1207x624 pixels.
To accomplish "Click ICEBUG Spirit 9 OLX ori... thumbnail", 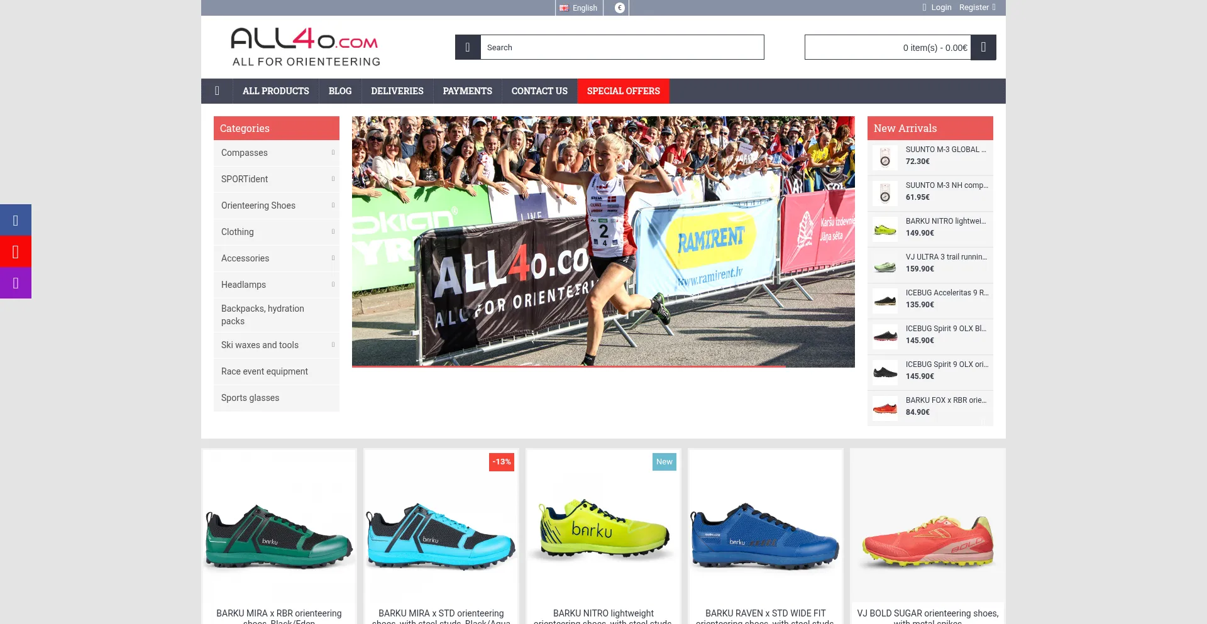I will click(885, 372).
